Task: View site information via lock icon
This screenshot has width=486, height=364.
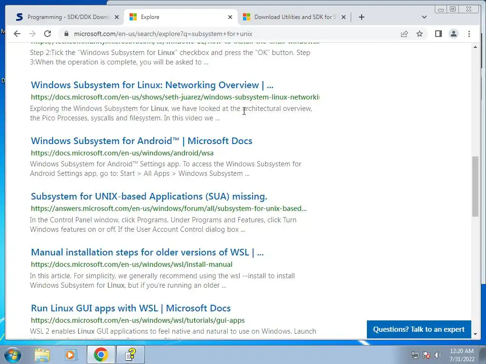Action: click(66, 34)
